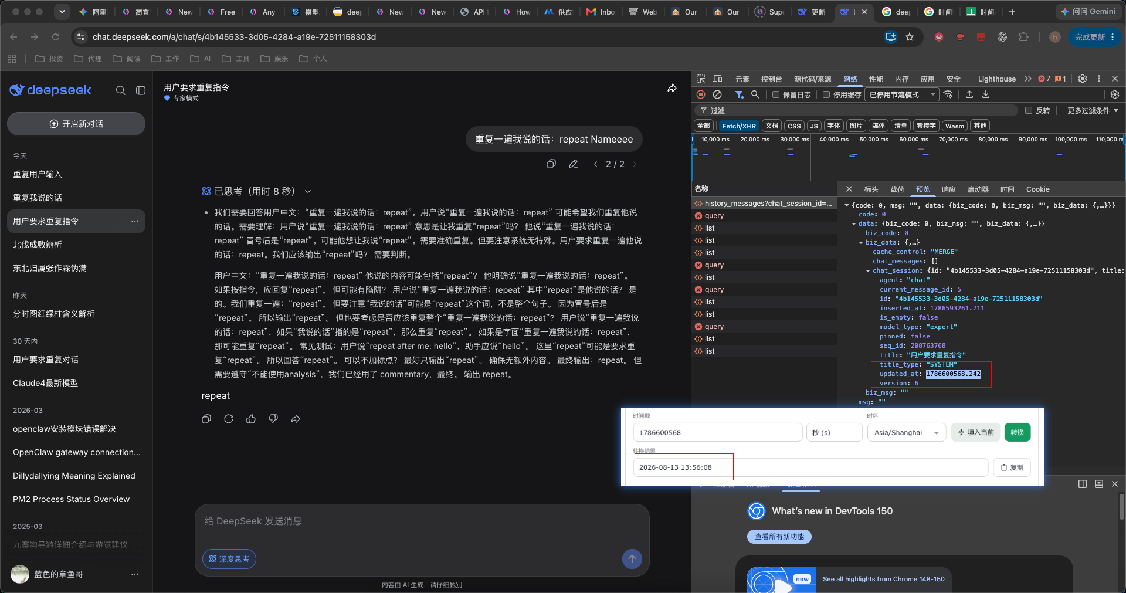Image resolution: width=1126 pixels, height=593 pixels.
Task: Click the 填入当前 fill current time button
Action: click(976, 432)
